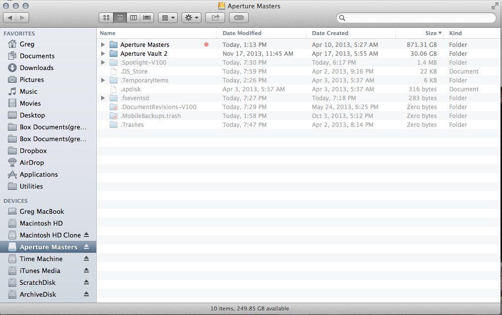Click the Aperture Vault 2 folder name
The image size is (502, 315).
144,54
